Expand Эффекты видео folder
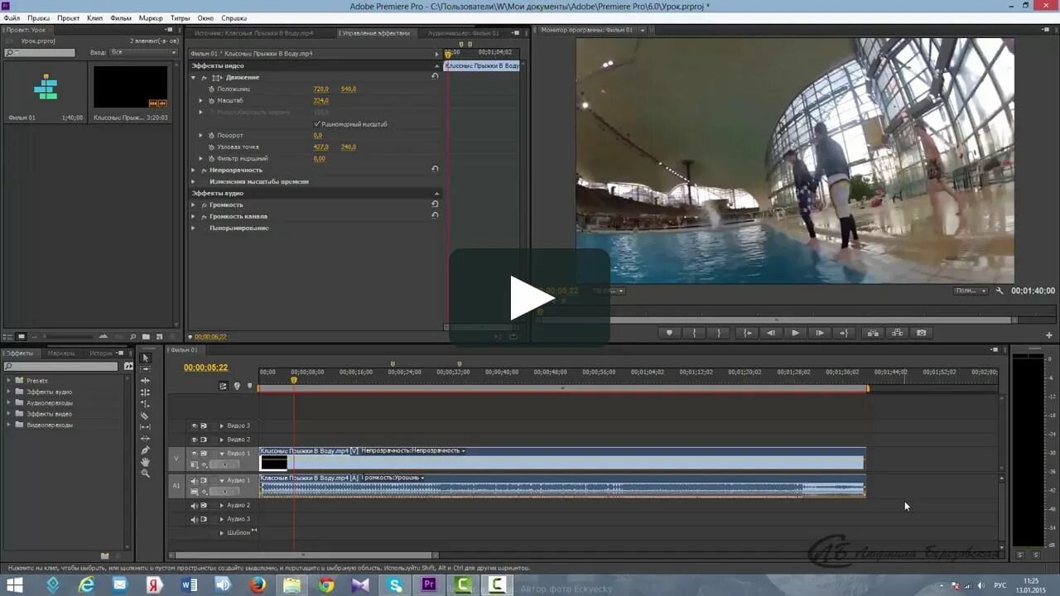Screen dimensions: 1060x596 (x=9, y=414)
